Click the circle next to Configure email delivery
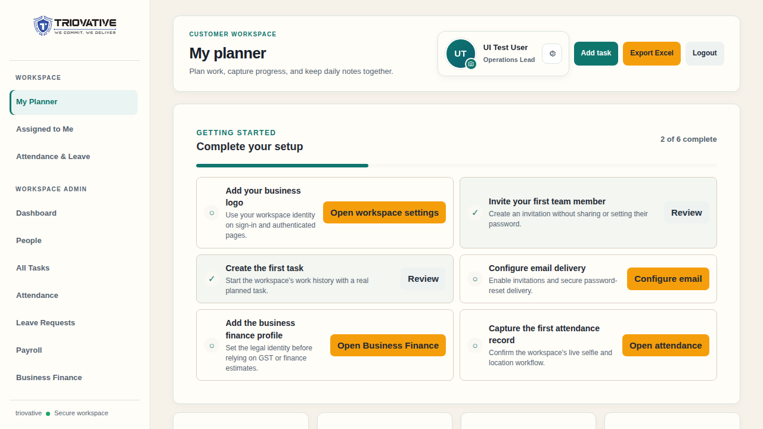This screenshot has height=429, width=763. (475, 279)
